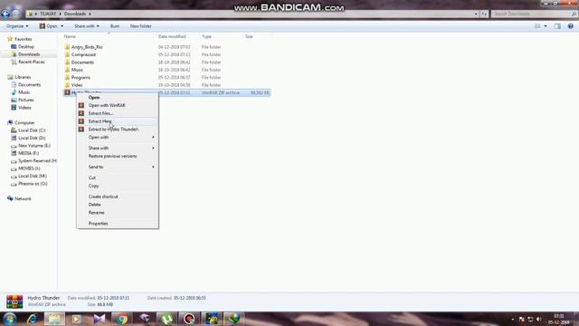Image resolution: width=579 pixels, height=326 pixels.
Task: Click the New folder button
Action: pos(141,26)
